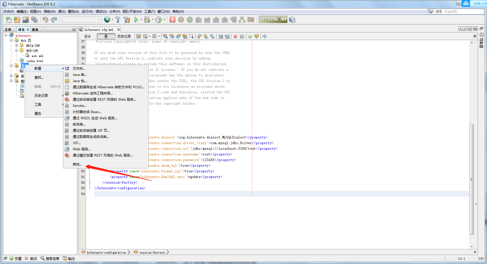Click the Debug Project icon

(147, 19)
